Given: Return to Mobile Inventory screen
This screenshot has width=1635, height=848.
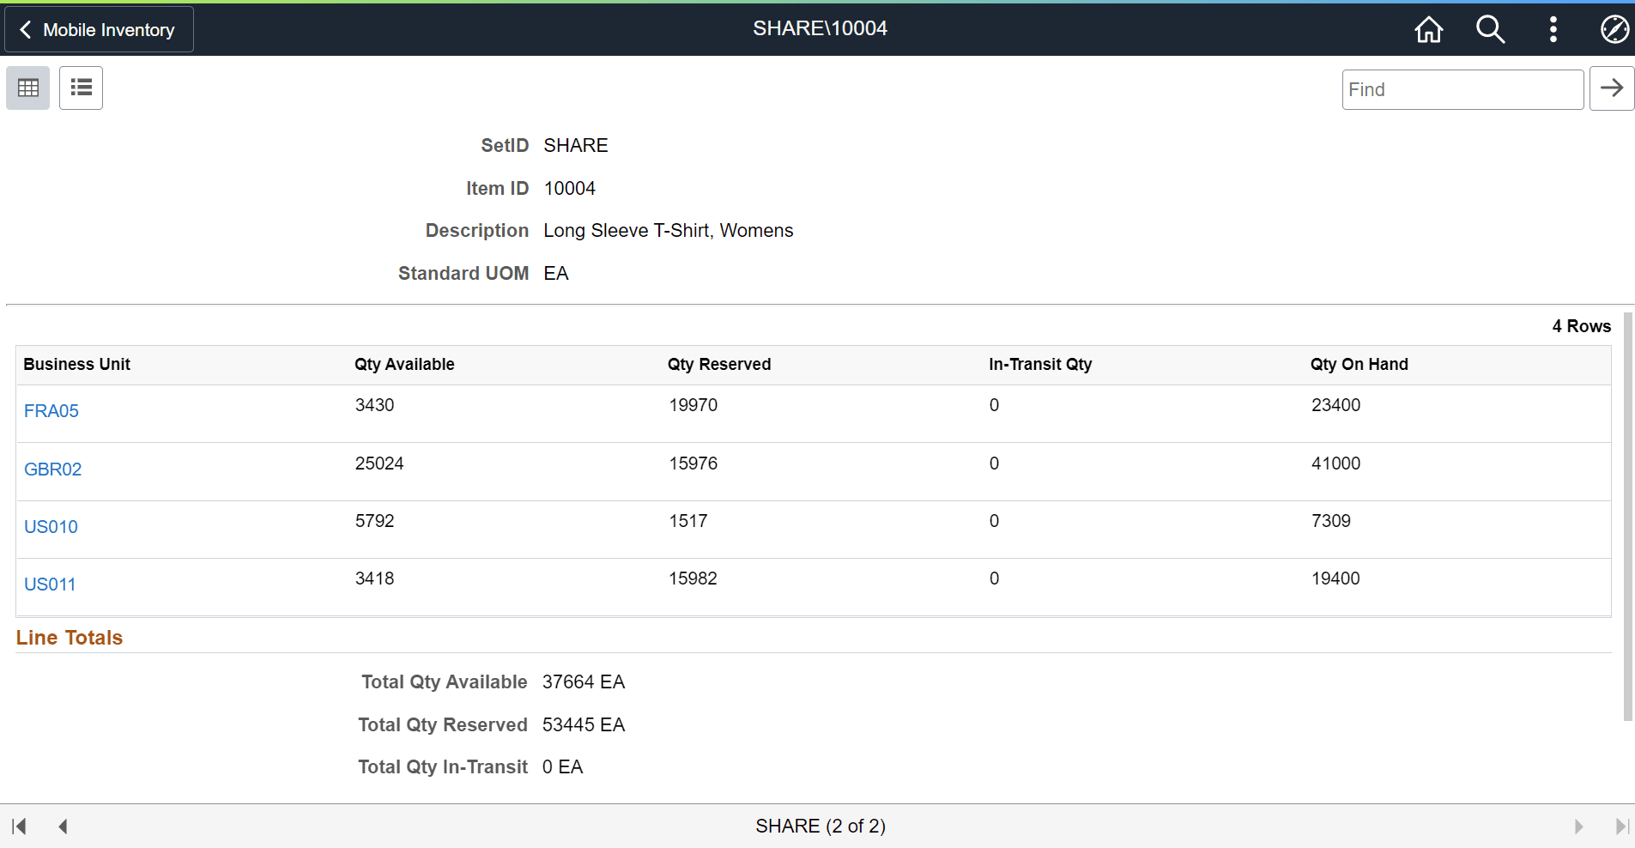Looking at the screenshot, I should [98, 28].
